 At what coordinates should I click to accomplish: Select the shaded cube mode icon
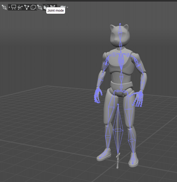(x=46, y=7)
